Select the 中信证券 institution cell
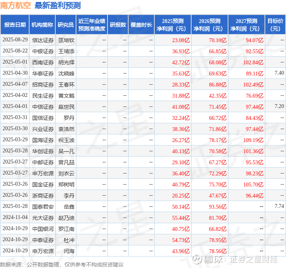The width and height of the screenshot is (286, 268). point(43,106)
